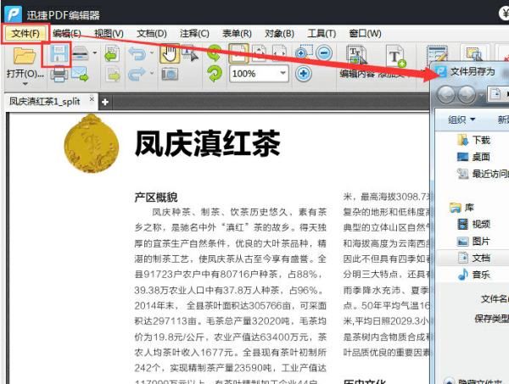Open the 文件(F) menu
Image resolution: width=509 pixels, height=384 pixels.
coord(25,33)
